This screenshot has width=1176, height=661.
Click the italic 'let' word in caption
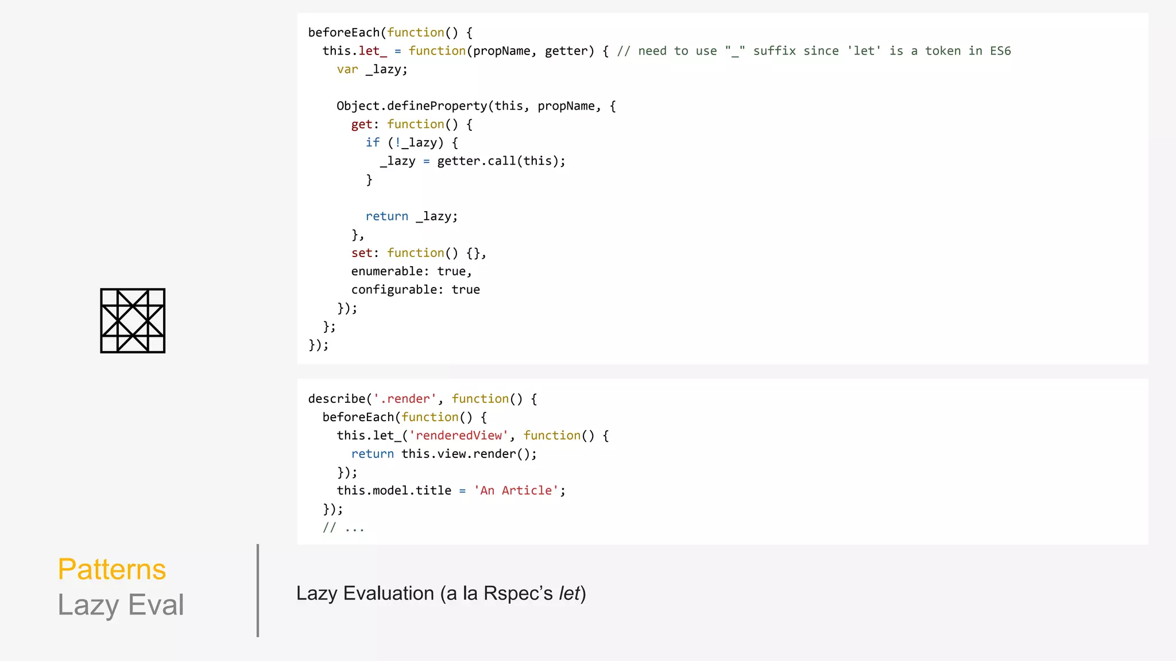(x=569, y=593)
